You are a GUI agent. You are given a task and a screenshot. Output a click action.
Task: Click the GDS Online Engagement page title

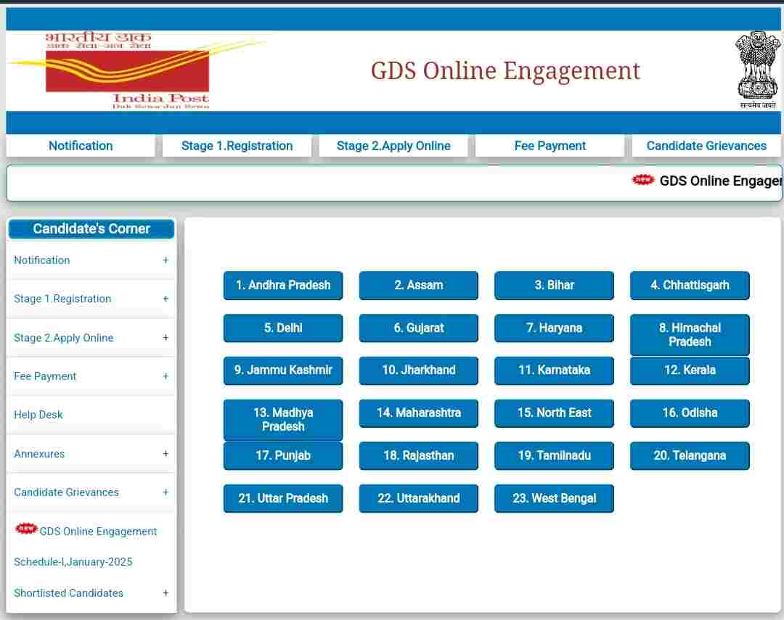505,71
